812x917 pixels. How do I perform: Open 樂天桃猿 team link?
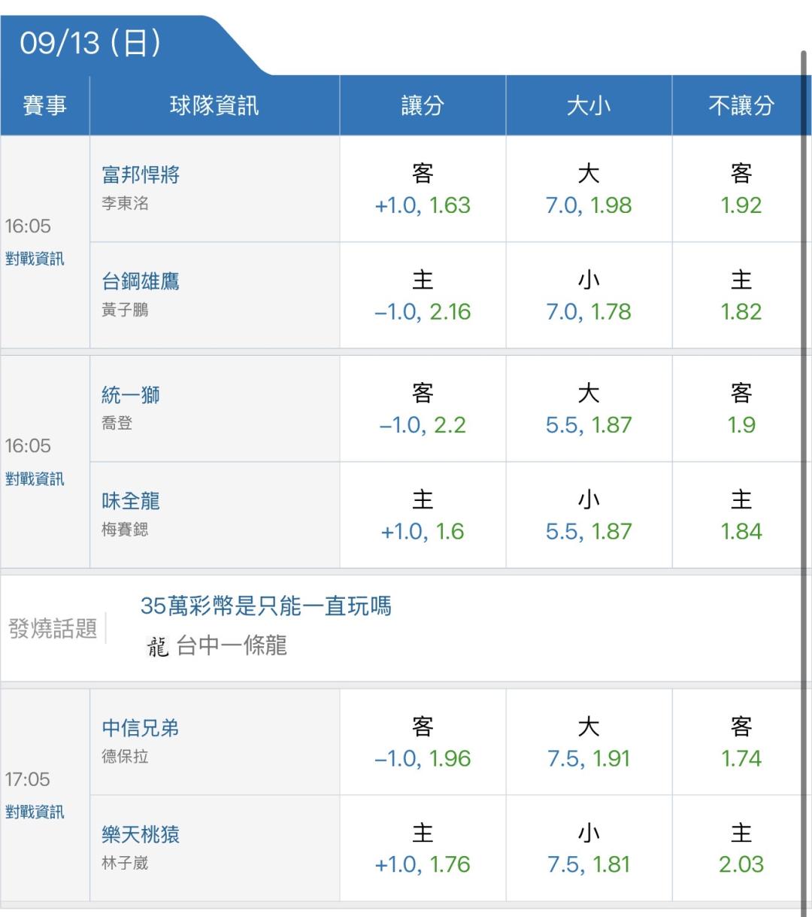coord(141,834)
